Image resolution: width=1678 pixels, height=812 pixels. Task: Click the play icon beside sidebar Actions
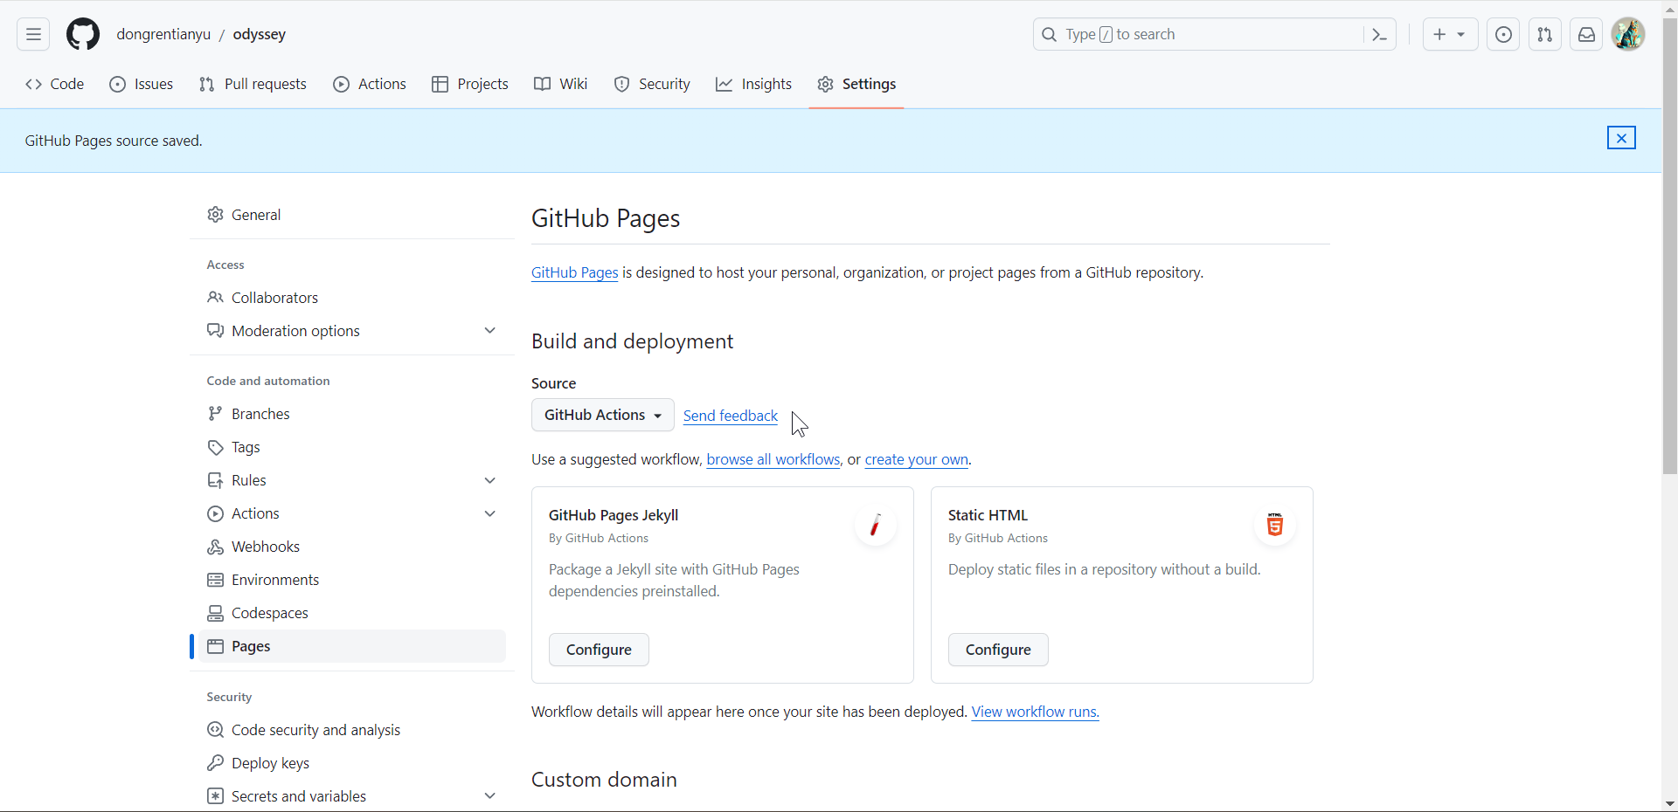tap(215, 513)
